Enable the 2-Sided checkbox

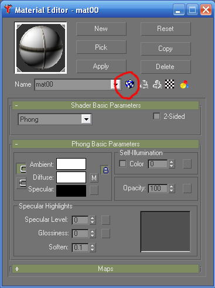[156, 116]
